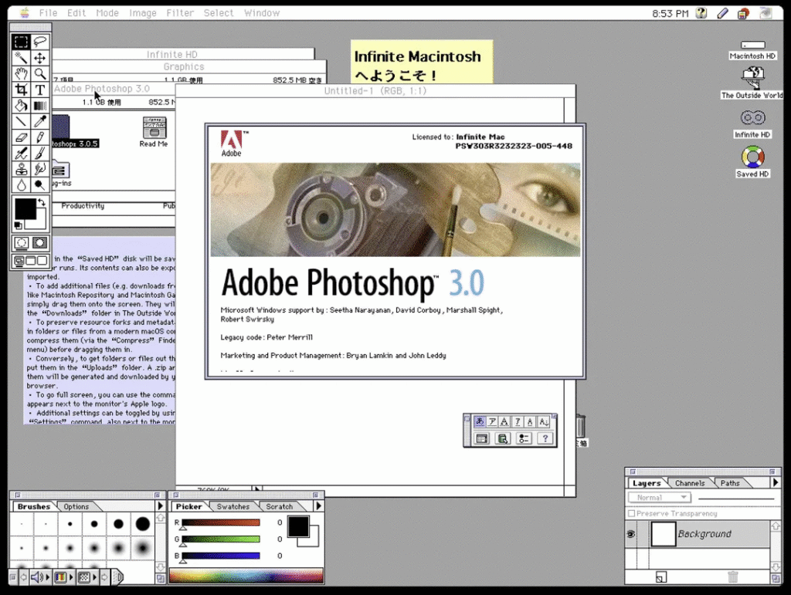Screen dimensions: 791x595
Task: Choose the Blur water-drop tool
Action: 21,185
